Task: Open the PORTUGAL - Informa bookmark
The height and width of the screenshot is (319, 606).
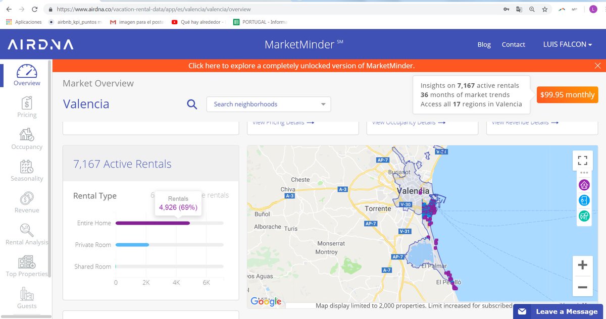Action: pyautogui.click(x=260, y=22)
